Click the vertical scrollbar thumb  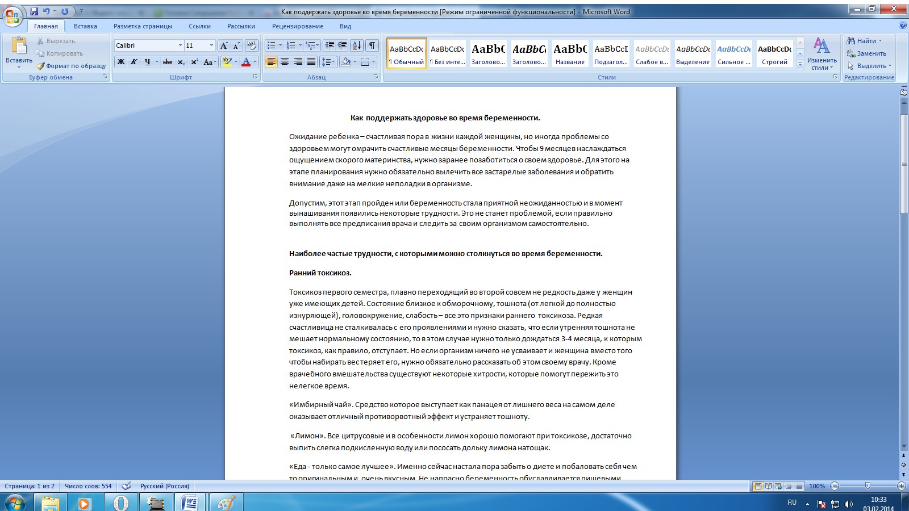[x=904, y=164]
